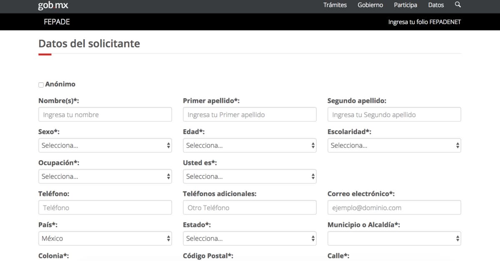
Task: Click the Primer apellido text field
Action: click(250, 115)
